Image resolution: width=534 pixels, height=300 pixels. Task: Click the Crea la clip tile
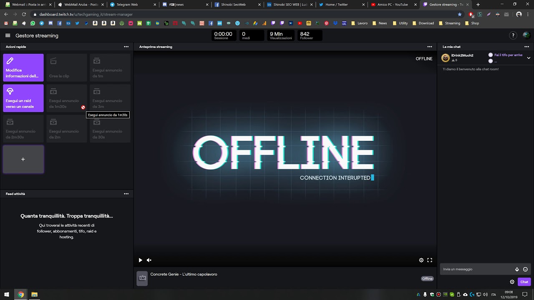pos(67,67)
